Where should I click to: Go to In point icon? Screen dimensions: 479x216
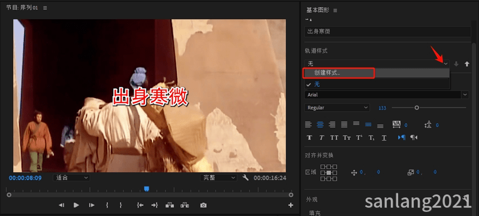pos(140,205)
